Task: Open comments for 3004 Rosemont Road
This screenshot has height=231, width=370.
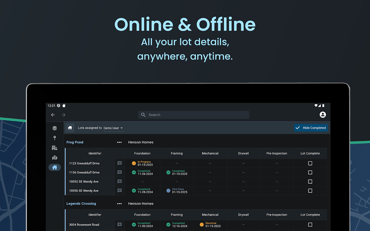Action: [120, 224]
